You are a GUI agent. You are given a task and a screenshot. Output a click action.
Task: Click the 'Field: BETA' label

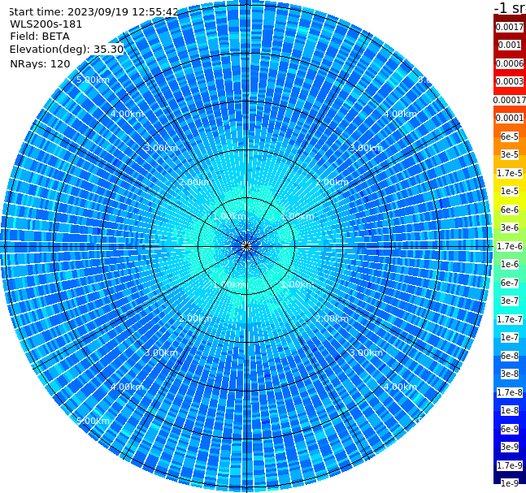(40, 37)
